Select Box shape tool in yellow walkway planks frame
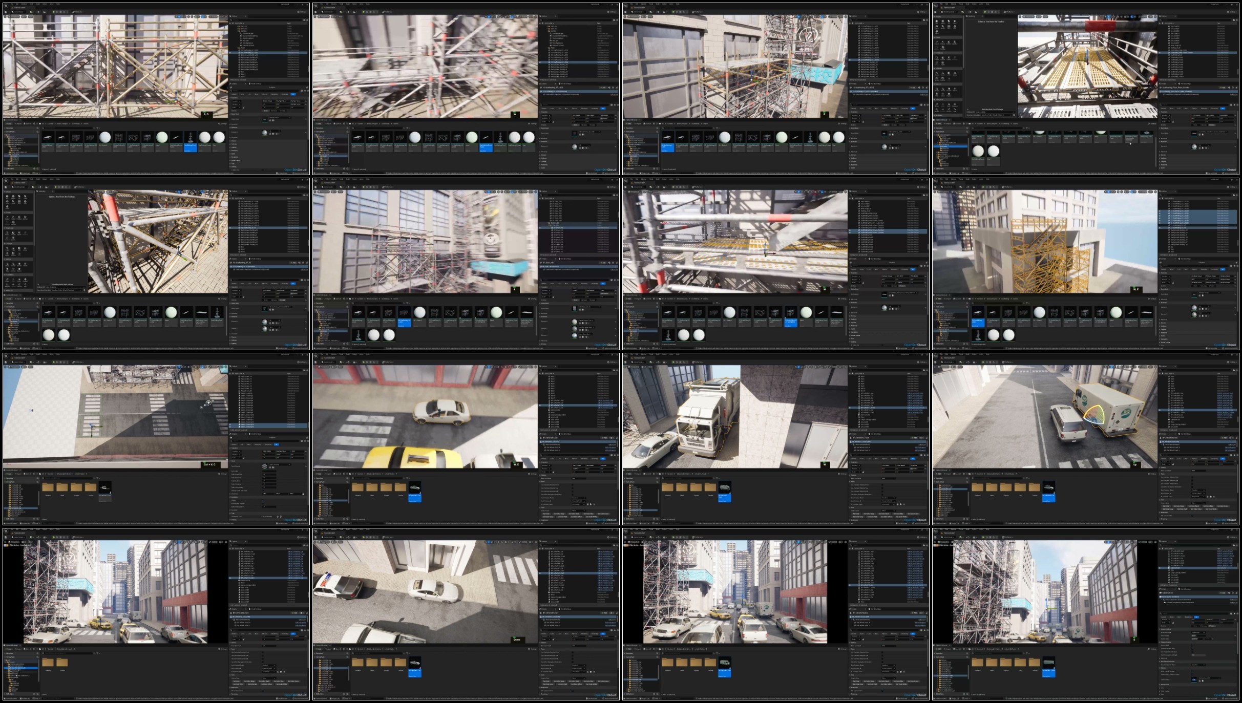The width and height of the screenshot is (1242, 703). 937,22
